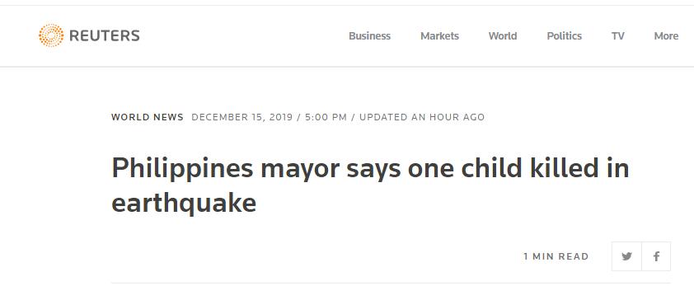Share the article on Twitter
This screenshot has height=300, width=694.
(626, 256)
